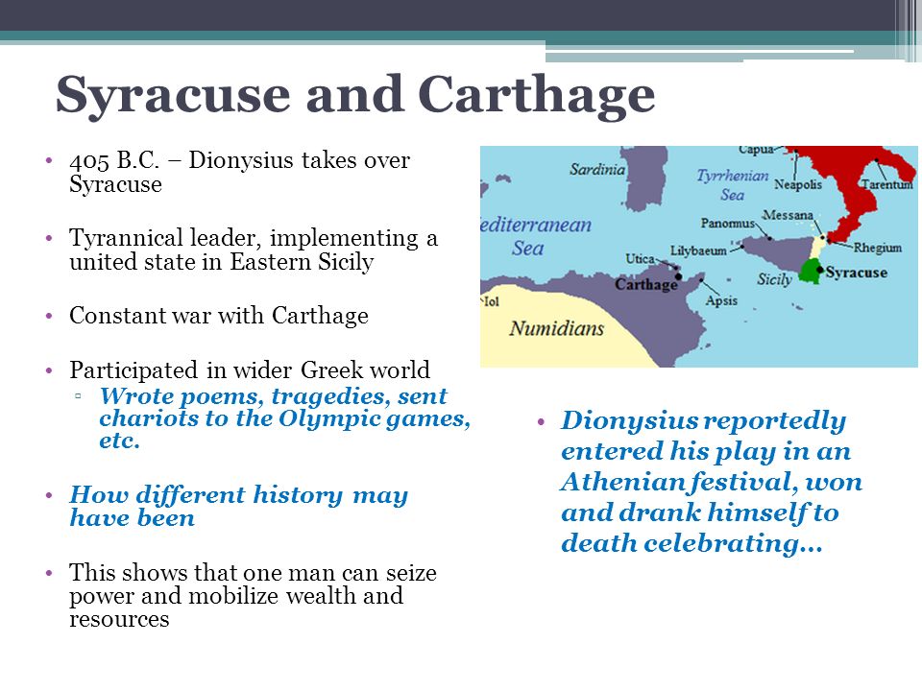Click the 'Numidians' map label
This screenshot has height=691, width=922.
click(x=556, y=328)
